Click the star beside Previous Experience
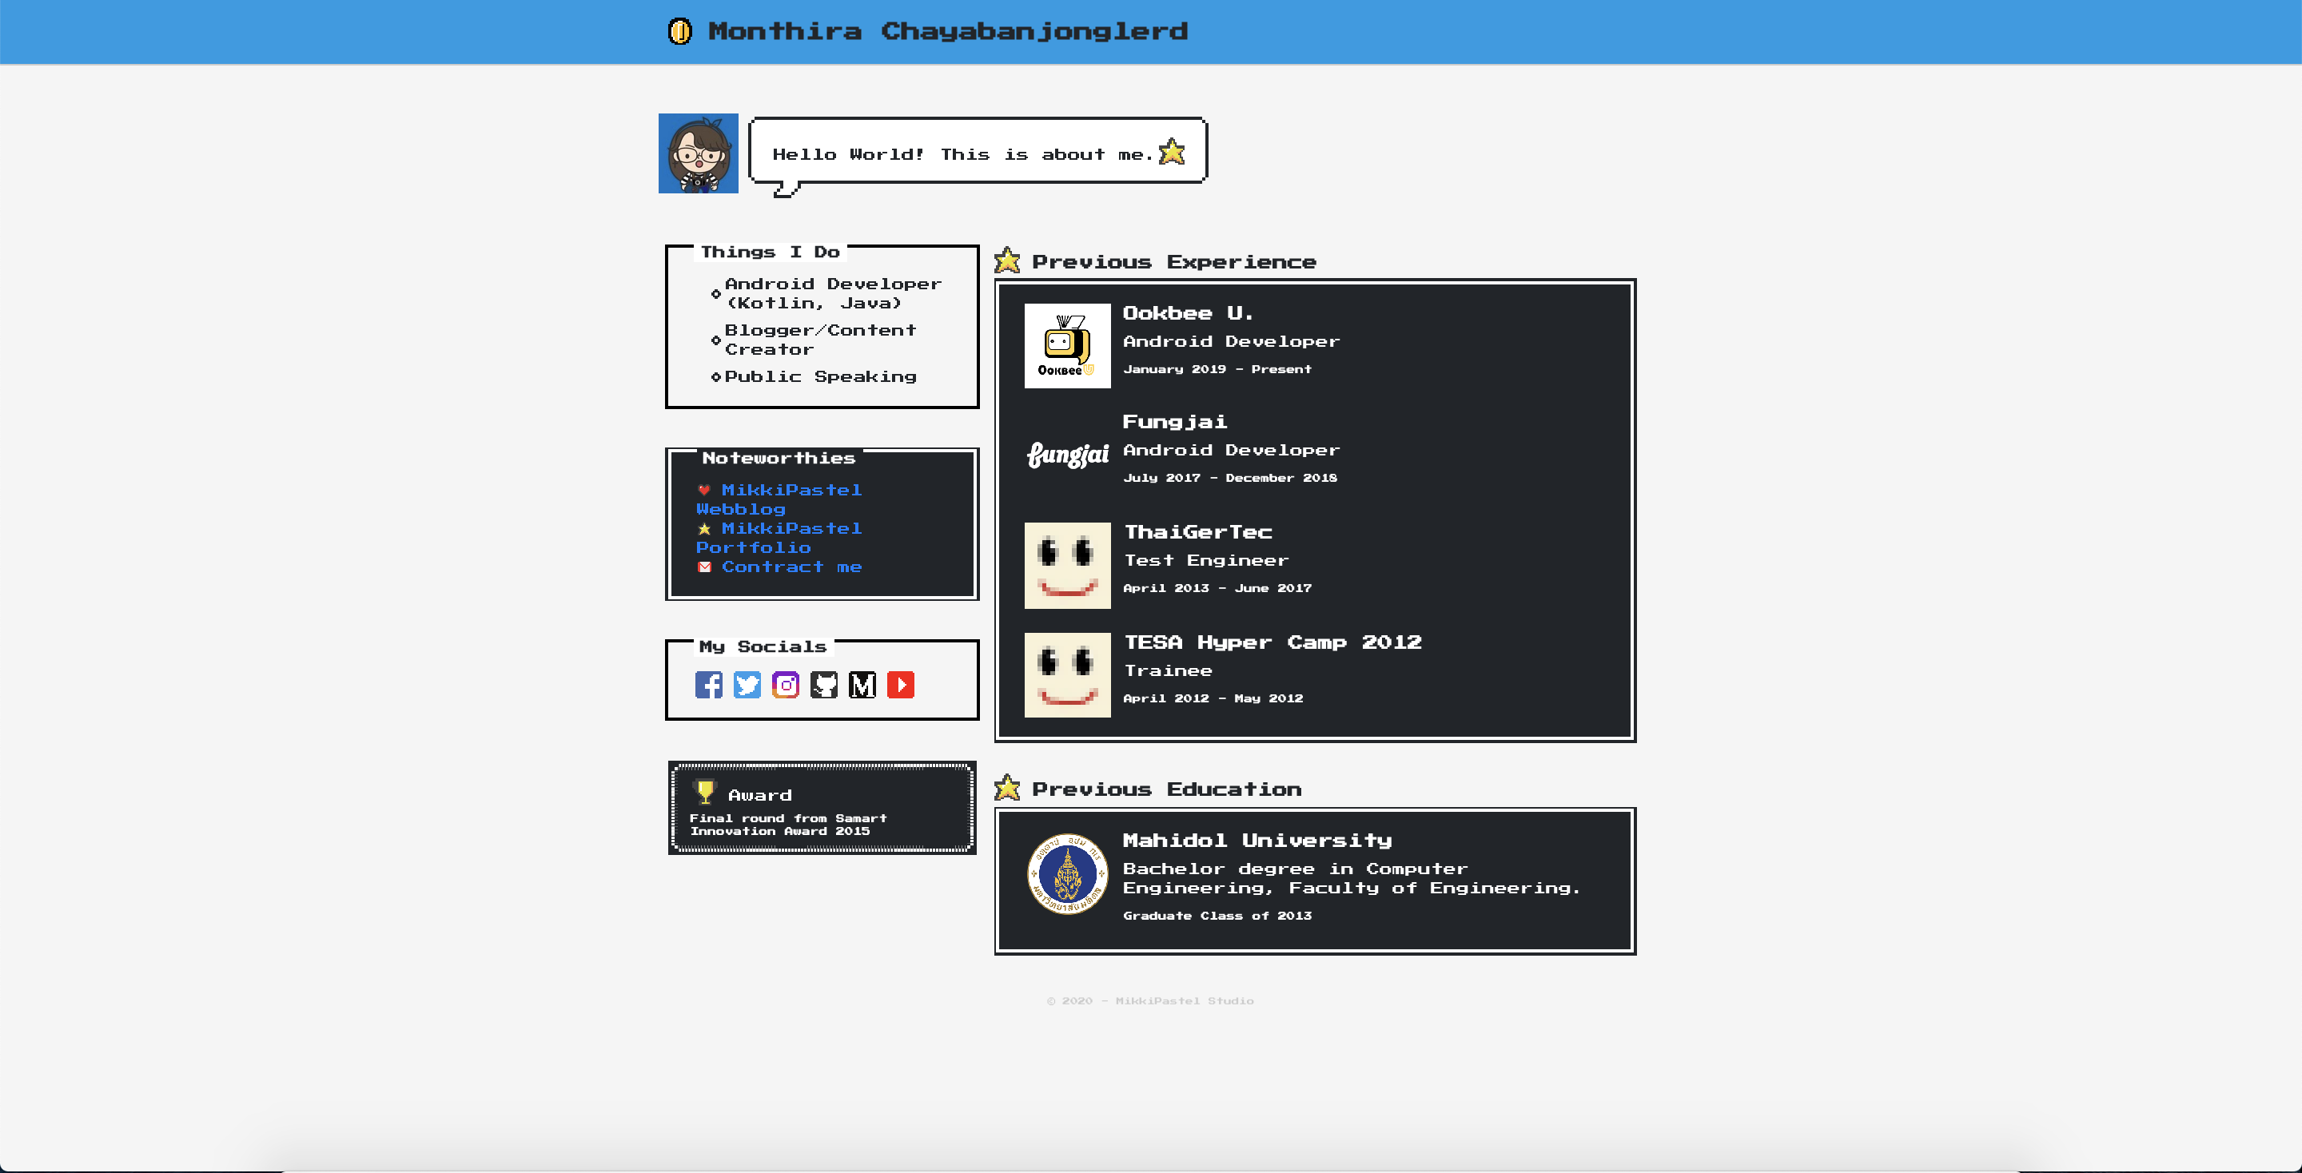 tap(1007, 260)
